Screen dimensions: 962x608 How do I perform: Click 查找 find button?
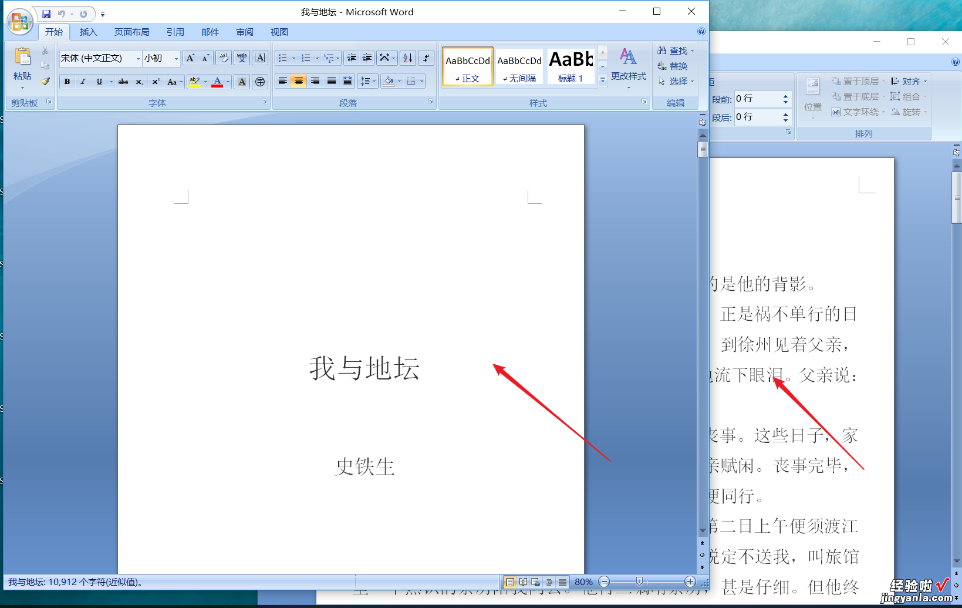pyautogui.click(x=676, y=51)
